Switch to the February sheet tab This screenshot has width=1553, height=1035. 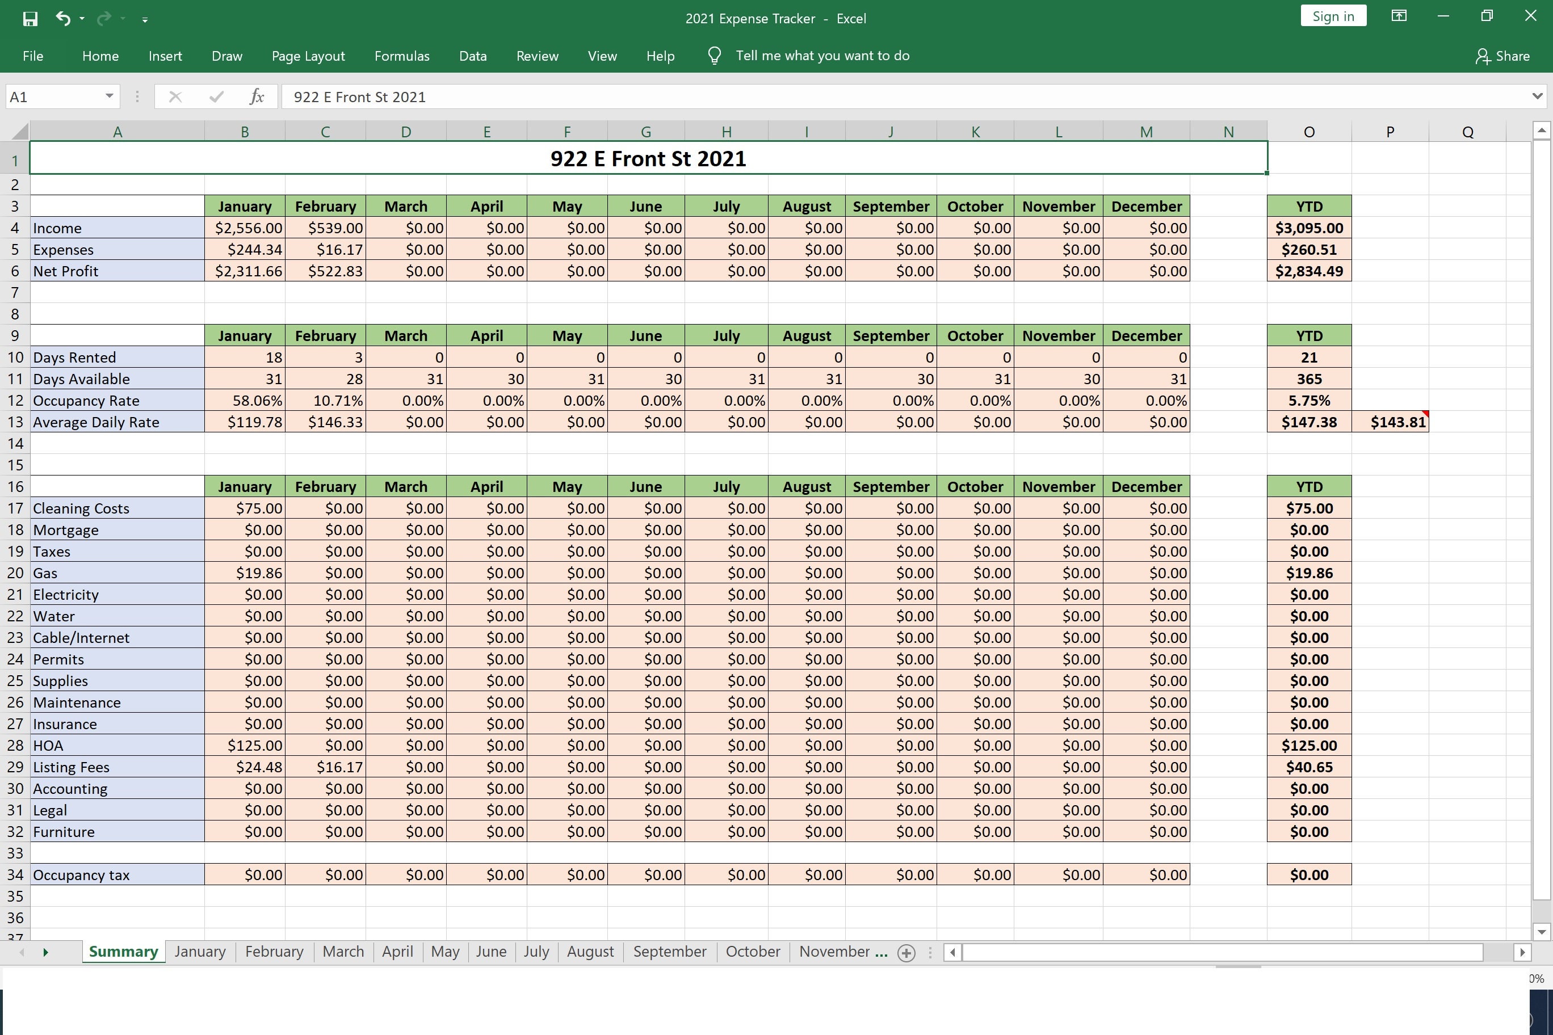[274, 951]
